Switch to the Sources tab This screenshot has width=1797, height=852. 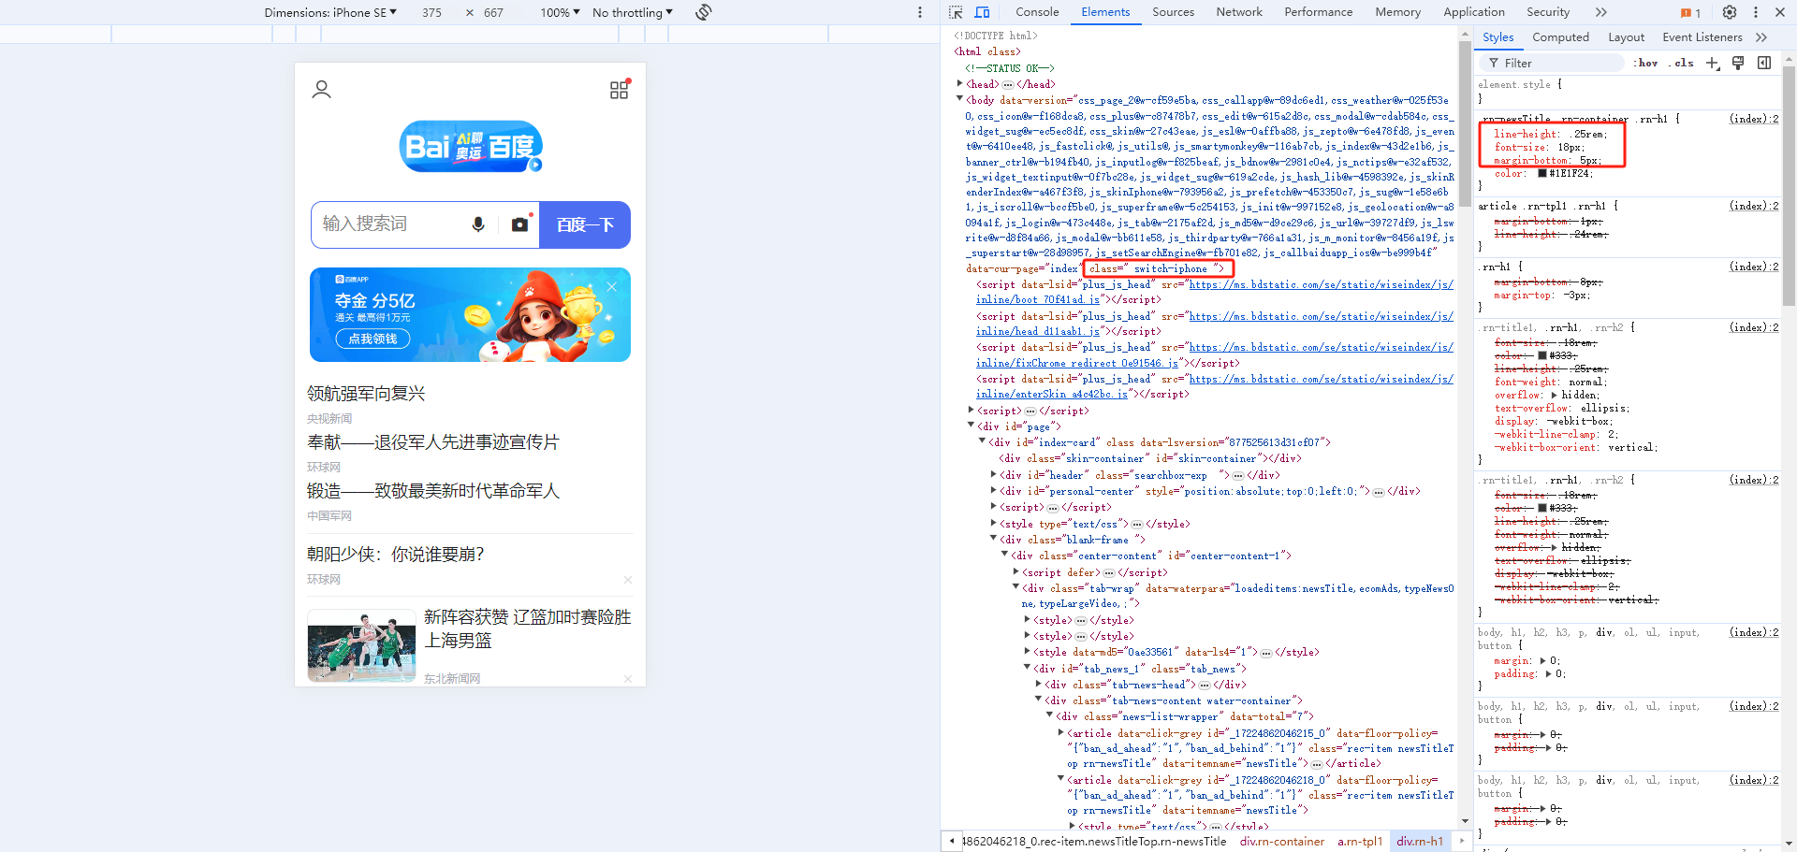[x=1173, y=12]
